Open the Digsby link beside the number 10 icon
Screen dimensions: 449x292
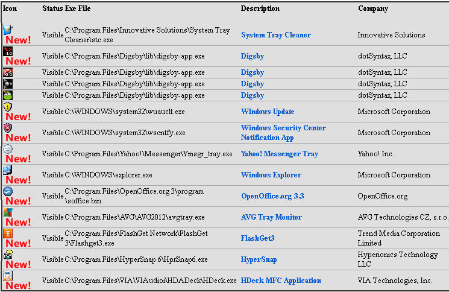(x=253, y=56)
